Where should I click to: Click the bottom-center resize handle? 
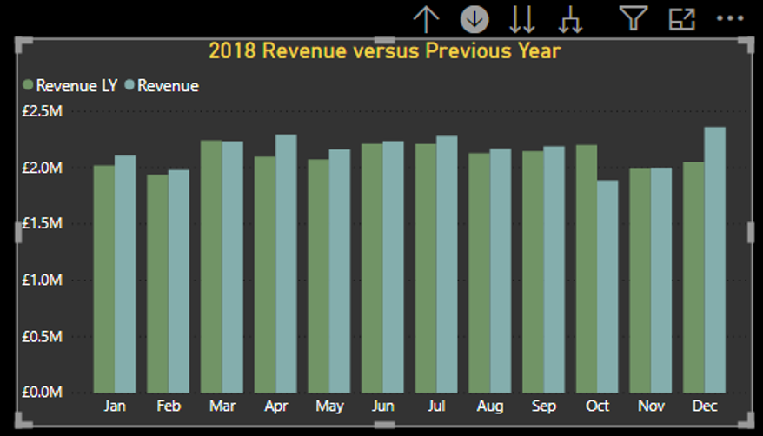384,423
